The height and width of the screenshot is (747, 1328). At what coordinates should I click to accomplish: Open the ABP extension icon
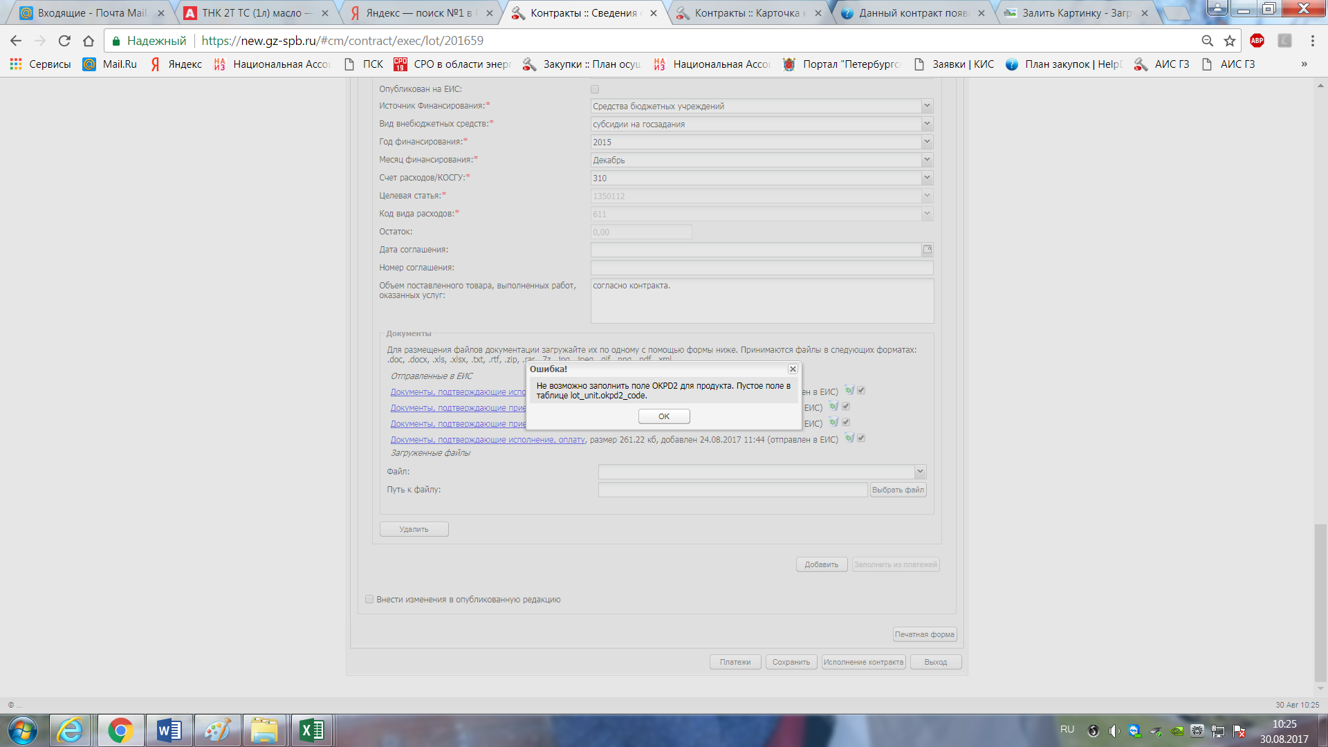1257,41
